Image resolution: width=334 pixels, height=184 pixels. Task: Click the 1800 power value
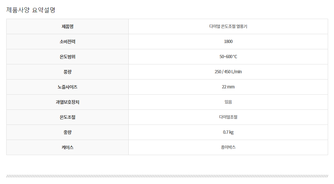coord(228,42)
